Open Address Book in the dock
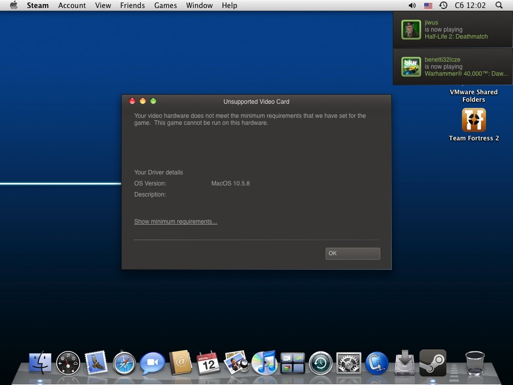 click(180, 362)
